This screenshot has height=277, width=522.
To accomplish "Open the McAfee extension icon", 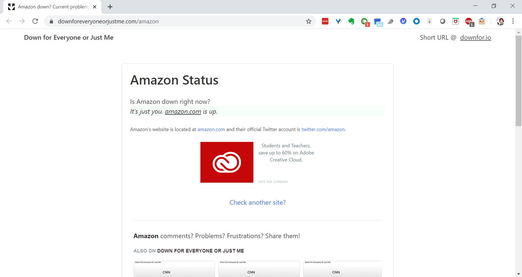I will point(456,21).
